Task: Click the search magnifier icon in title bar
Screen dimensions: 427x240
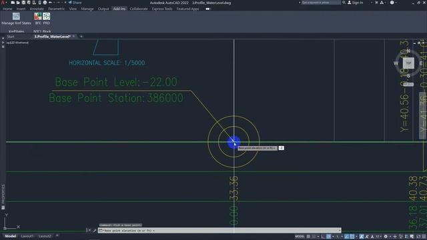Action: tap(344, 3)
